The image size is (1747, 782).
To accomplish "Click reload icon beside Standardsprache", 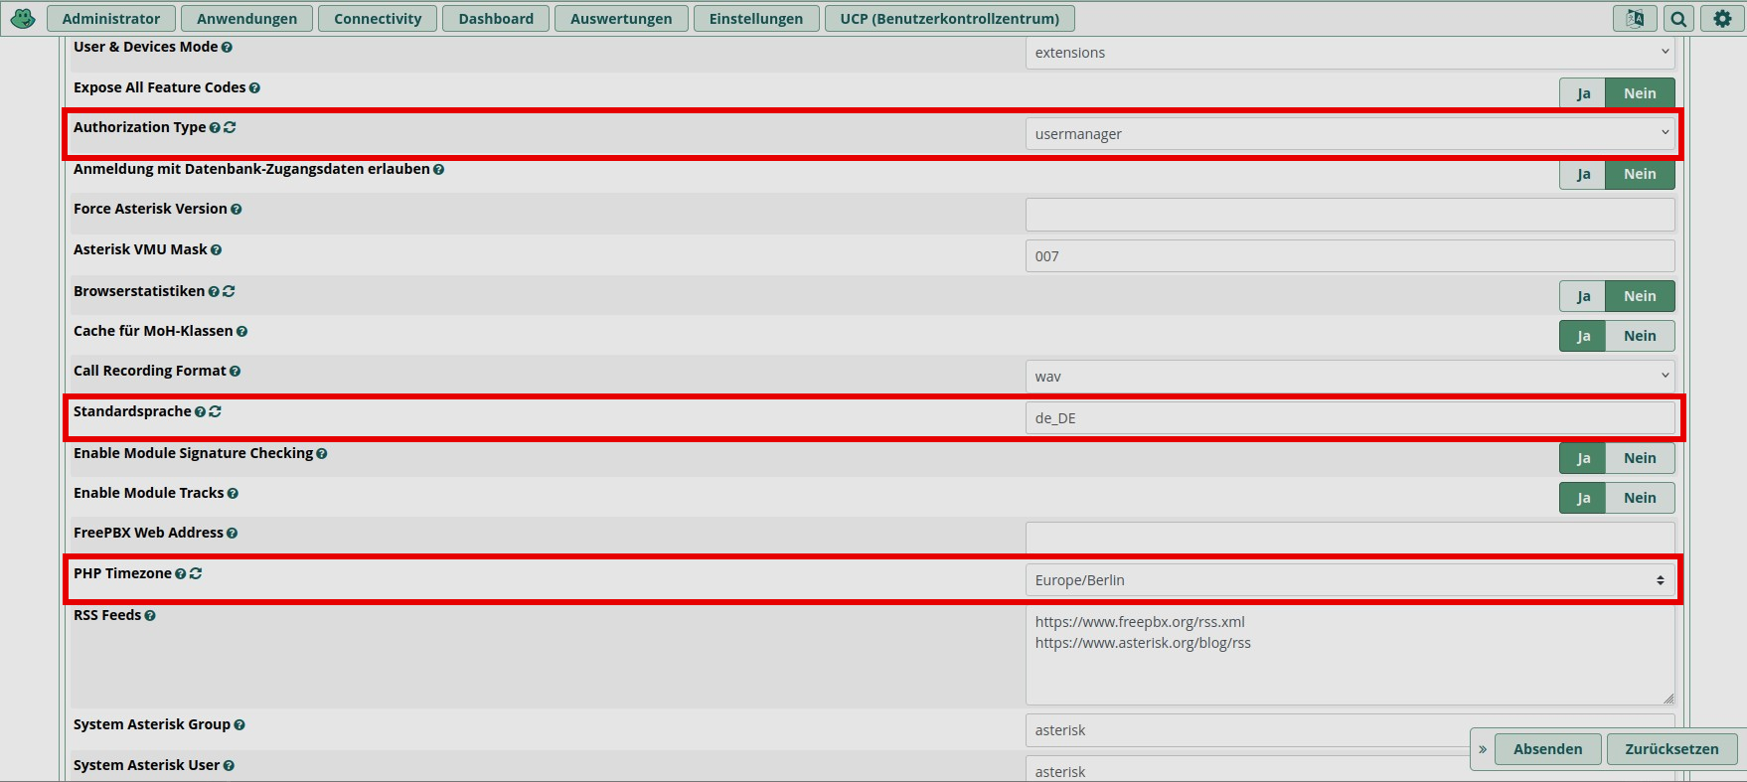I will [216, 411].
